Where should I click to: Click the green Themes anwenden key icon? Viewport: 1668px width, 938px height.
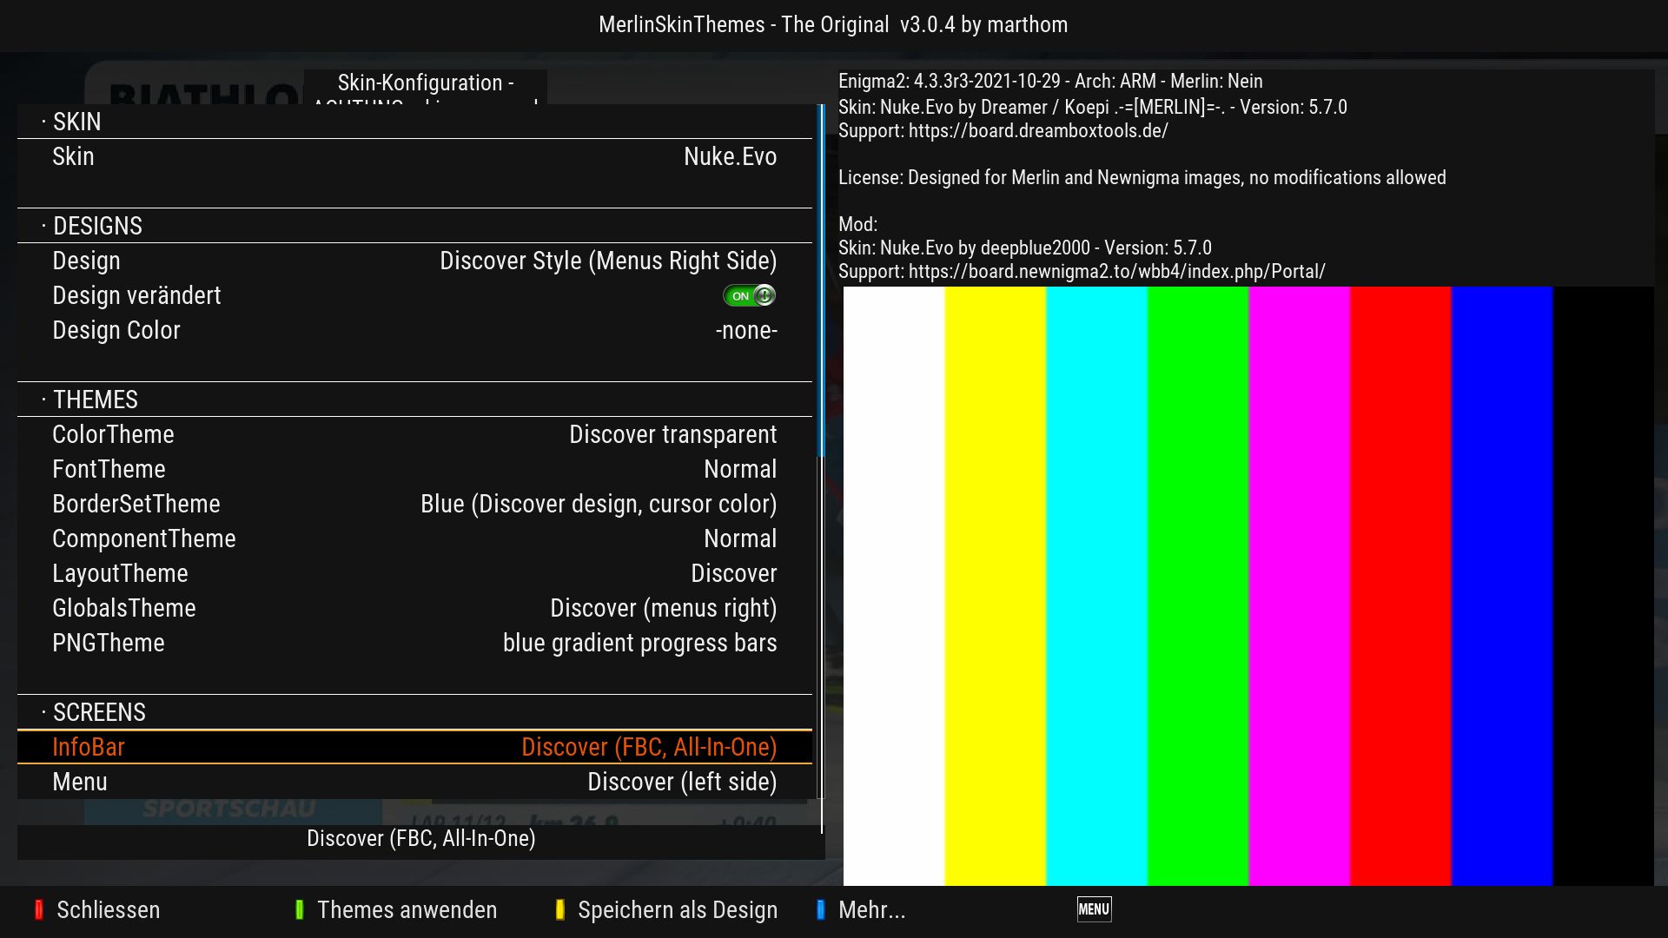coord(300,909)
